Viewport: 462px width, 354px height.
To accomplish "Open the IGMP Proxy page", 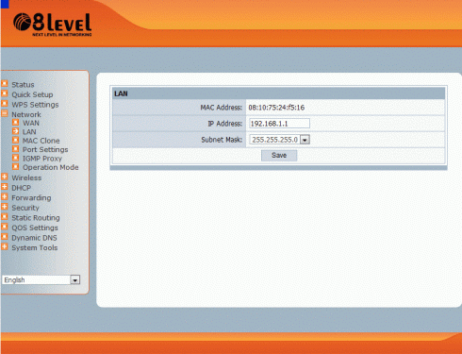I will tap(42, 159).
